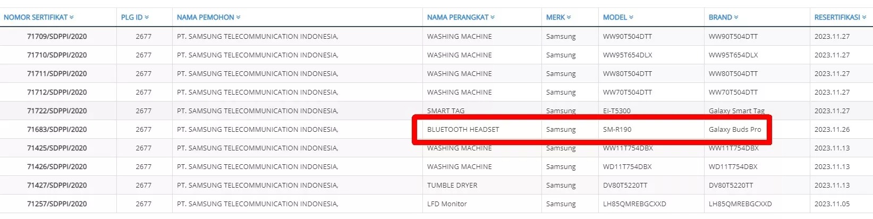Viewport: 873px width, 219px height.
Task: Click the Merk column sort arrow
Action: pos(569,18)
